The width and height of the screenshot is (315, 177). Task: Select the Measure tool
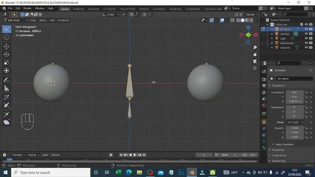point(6,88)
